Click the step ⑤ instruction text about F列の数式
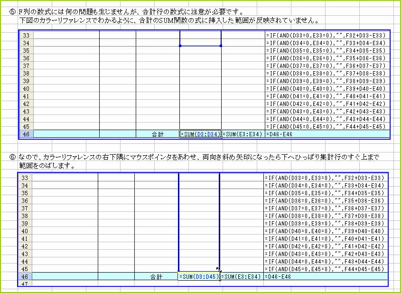This screenshot has width=401, height=293. (x=131, y=12)
